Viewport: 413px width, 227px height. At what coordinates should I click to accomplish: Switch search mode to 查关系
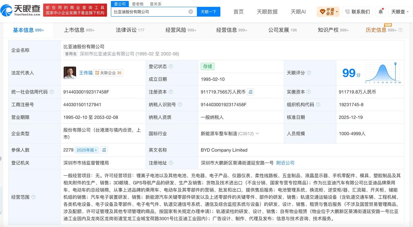(x=156, y=4)
